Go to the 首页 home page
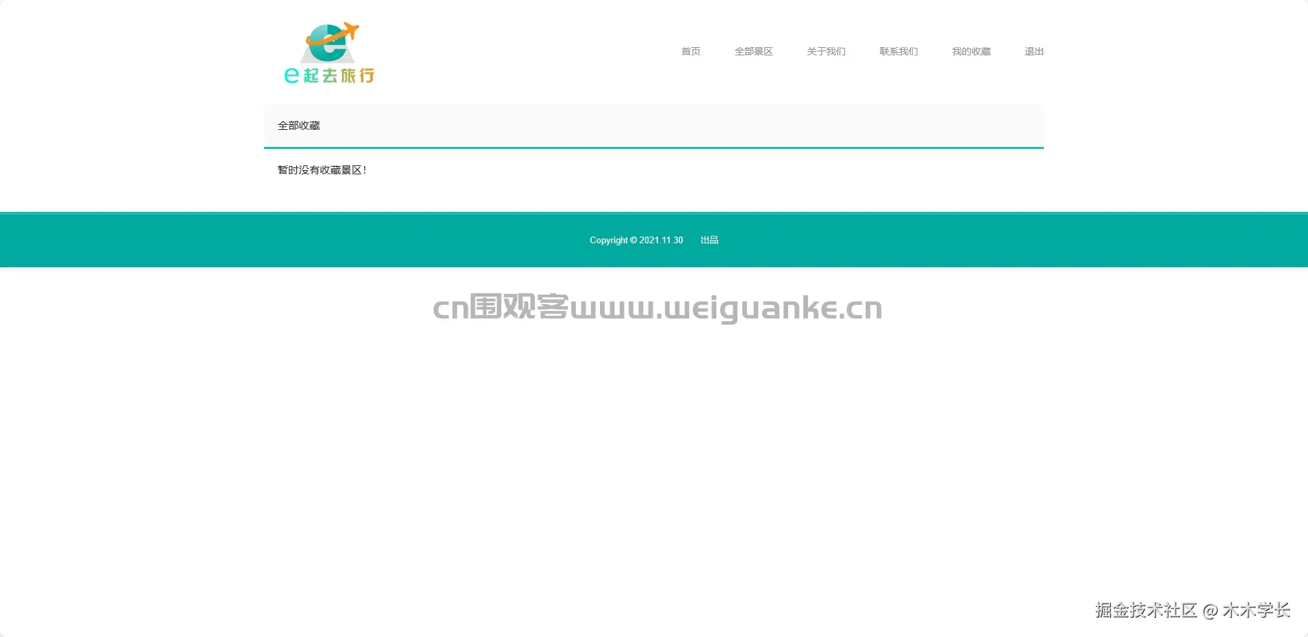This screenshot has width=1308, height=637. pyautogui.click(x=691, y=51)
